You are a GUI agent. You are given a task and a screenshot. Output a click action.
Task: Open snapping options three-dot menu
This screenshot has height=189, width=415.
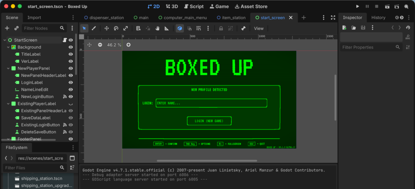tap(208, 28)
